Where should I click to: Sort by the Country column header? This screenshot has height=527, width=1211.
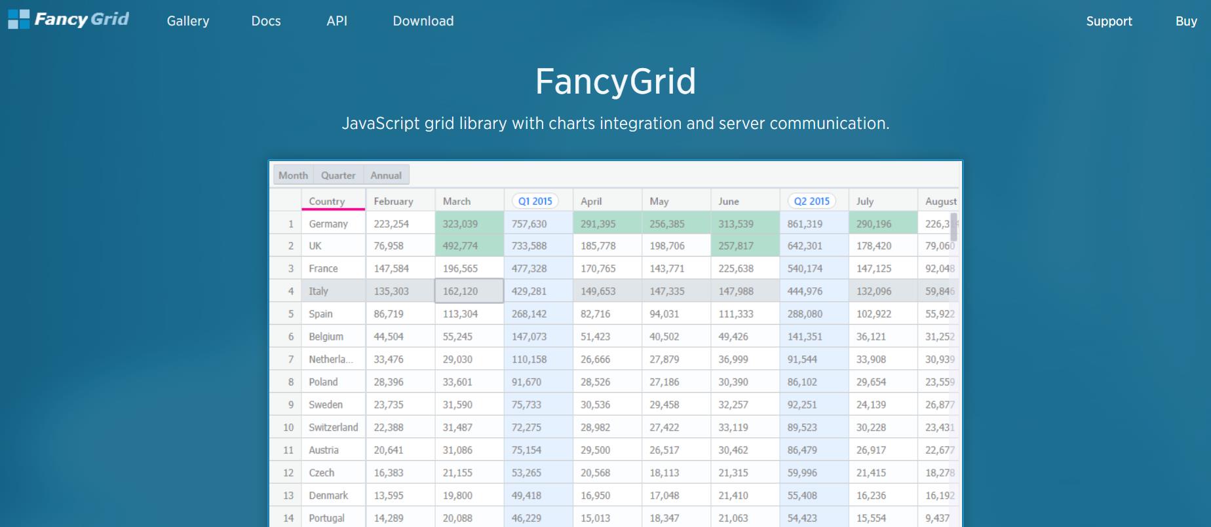(333, 201)
